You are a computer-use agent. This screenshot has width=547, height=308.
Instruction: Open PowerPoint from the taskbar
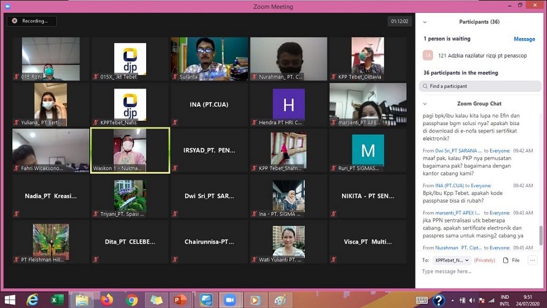(180, 300)
